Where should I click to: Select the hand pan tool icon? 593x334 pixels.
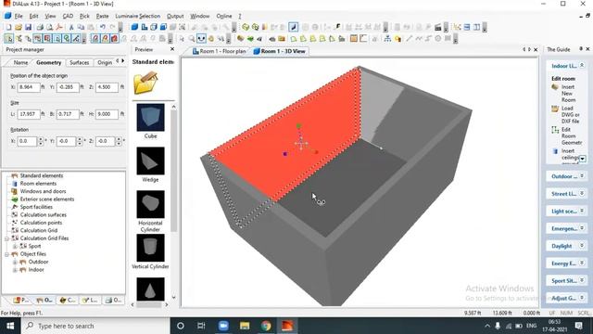[x=211, y=39]
